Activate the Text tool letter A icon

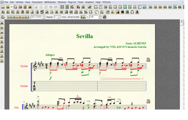(x=81, y=12)
